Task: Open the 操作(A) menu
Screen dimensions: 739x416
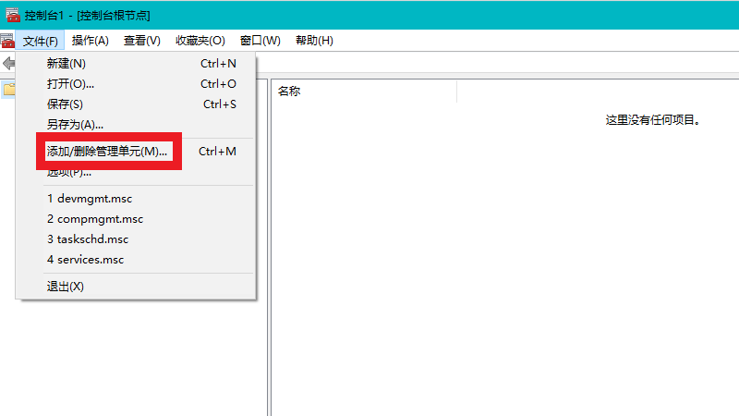Action: click(x=90, y=41)
